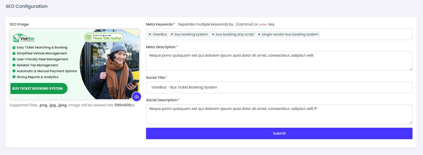
Task: Grab the Meta Description textarea resize handle
Action: click(x=411, y=69)
